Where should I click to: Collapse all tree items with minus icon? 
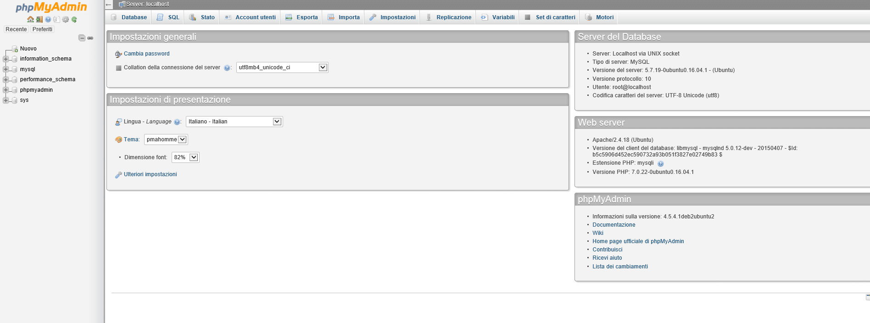[x=82, y=38]
